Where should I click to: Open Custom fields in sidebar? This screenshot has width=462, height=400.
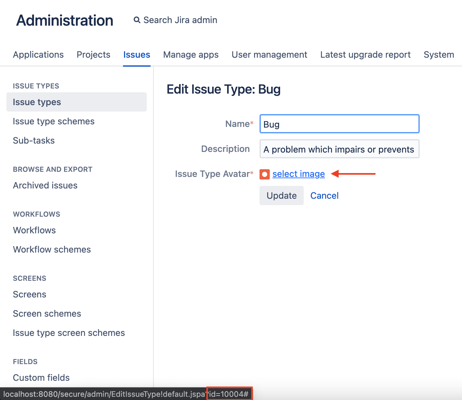(41, 378)
